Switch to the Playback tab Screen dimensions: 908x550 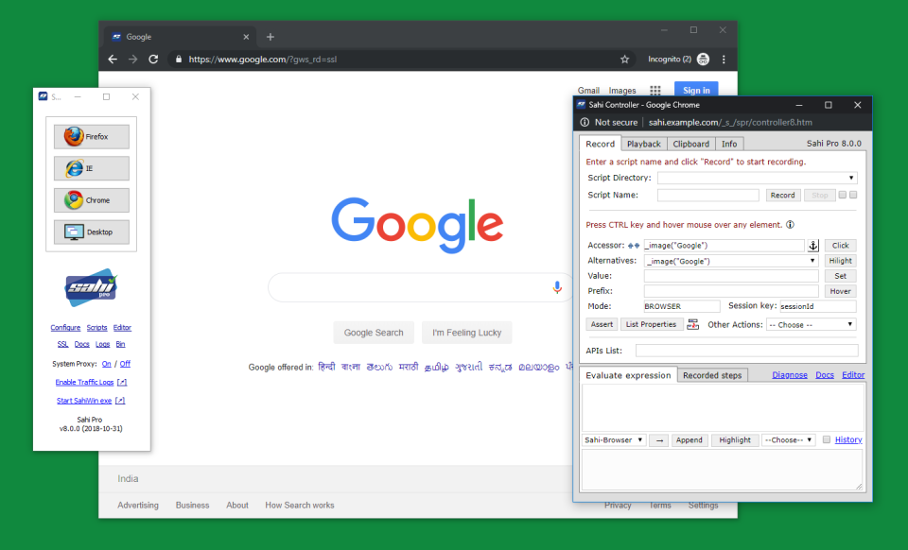[643, 144]
